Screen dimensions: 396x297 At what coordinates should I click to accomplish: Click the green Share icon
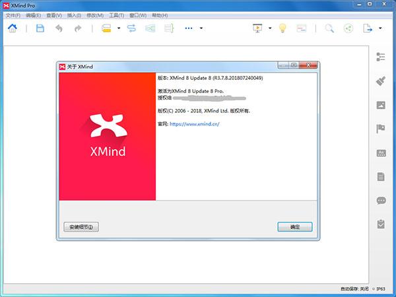(348, 28)
